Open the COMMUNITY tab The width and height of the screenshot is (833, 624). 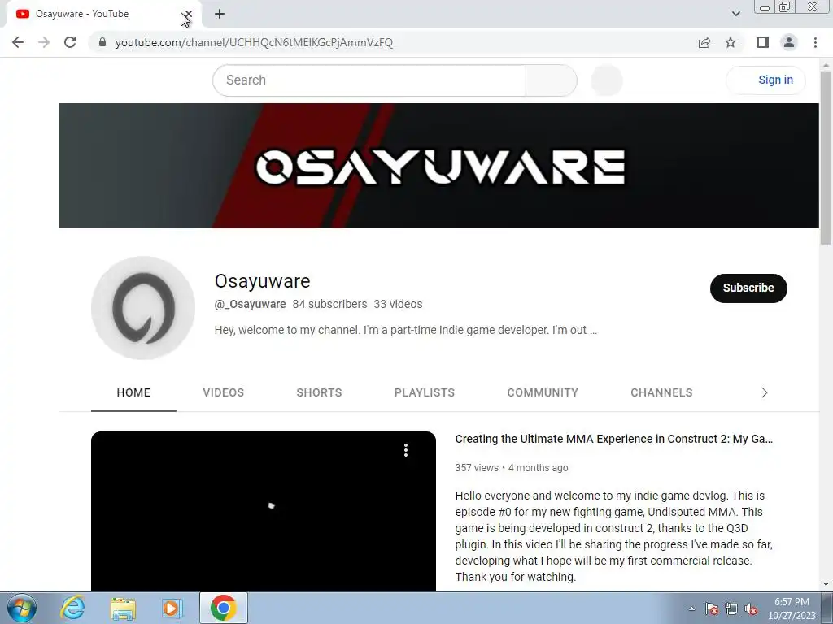(543, 392)
